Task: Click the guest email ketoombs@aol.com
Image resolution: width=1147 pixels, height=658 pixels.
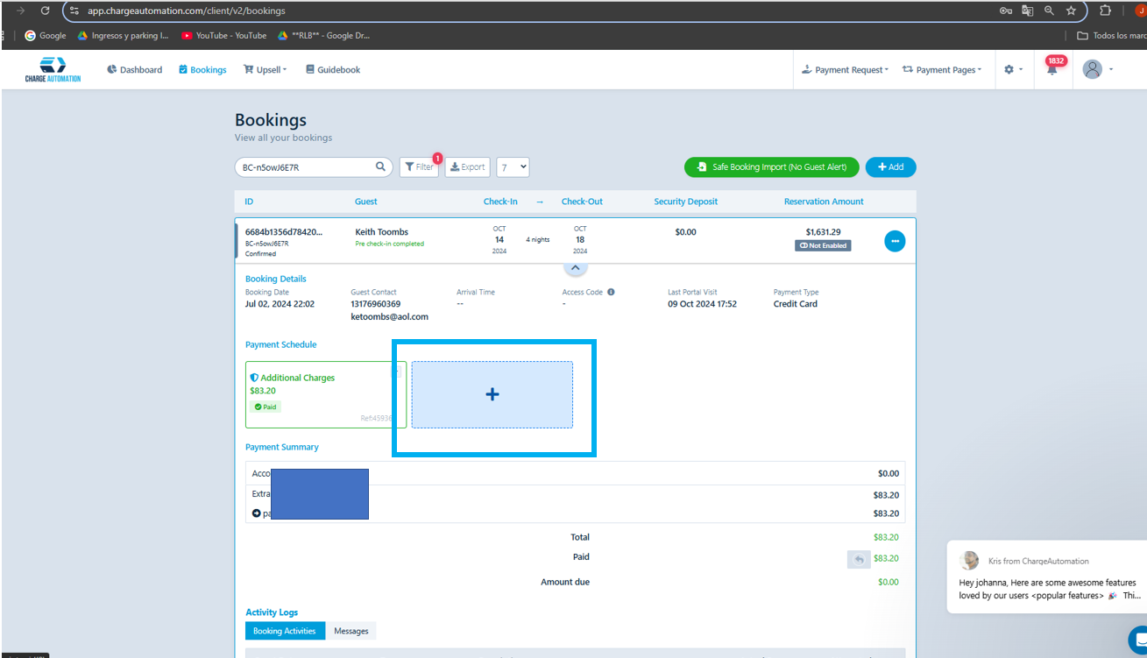Action: point(389,316)
